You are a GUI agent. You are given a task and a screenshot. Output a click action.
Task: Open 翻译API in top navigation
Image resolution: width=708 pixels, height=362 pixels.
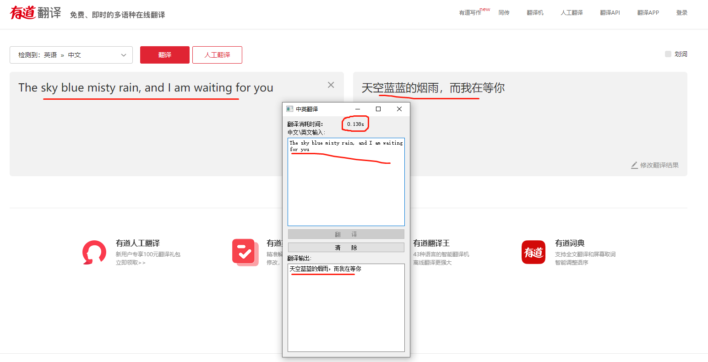pyautogui.click(x=610, y=13)
